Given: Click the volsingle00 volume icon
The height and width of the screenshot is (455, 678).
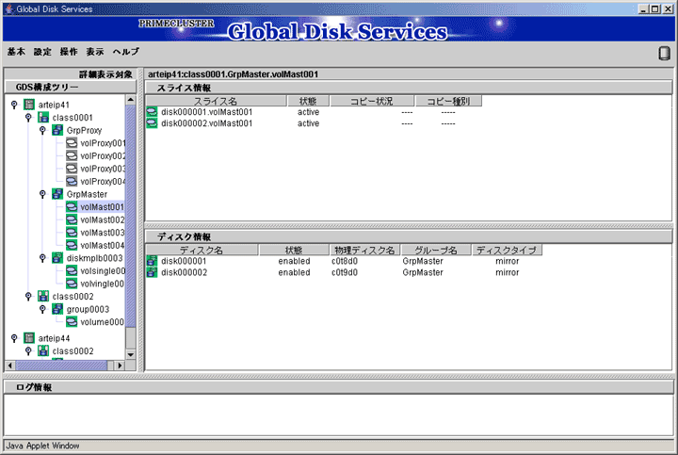Looking at the screenshot, I should pyautogui.click(x=72, y=270).
